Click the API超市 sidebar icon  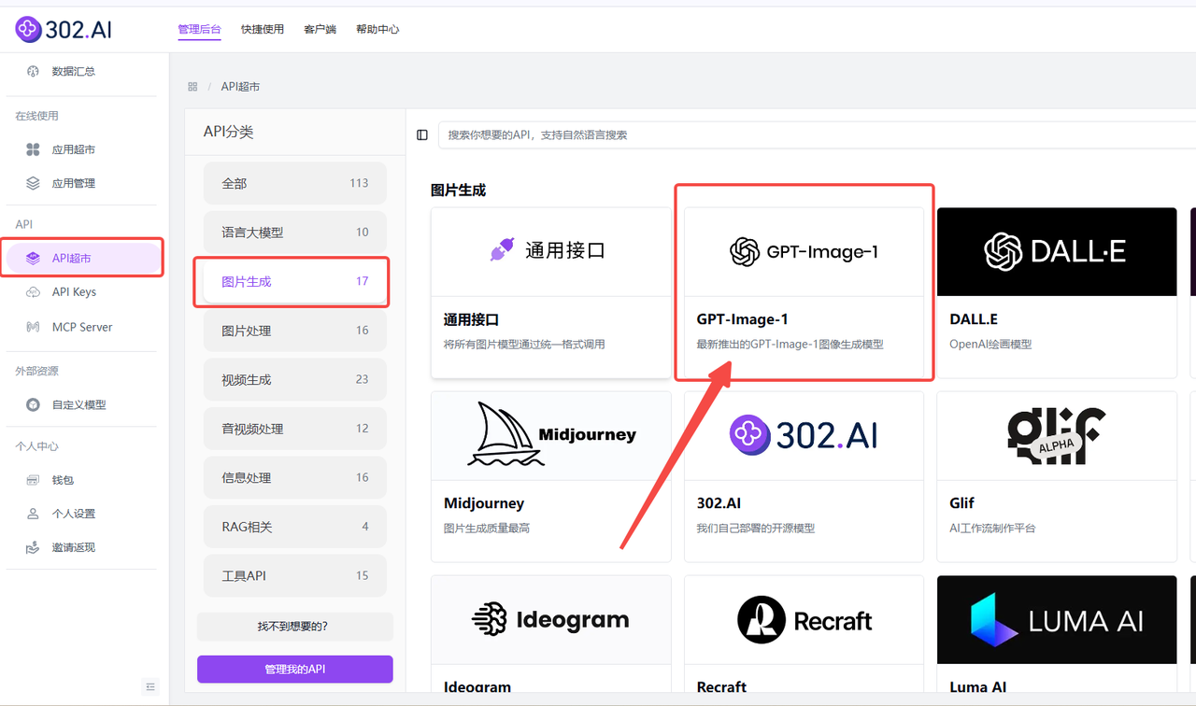pos(33,258)
